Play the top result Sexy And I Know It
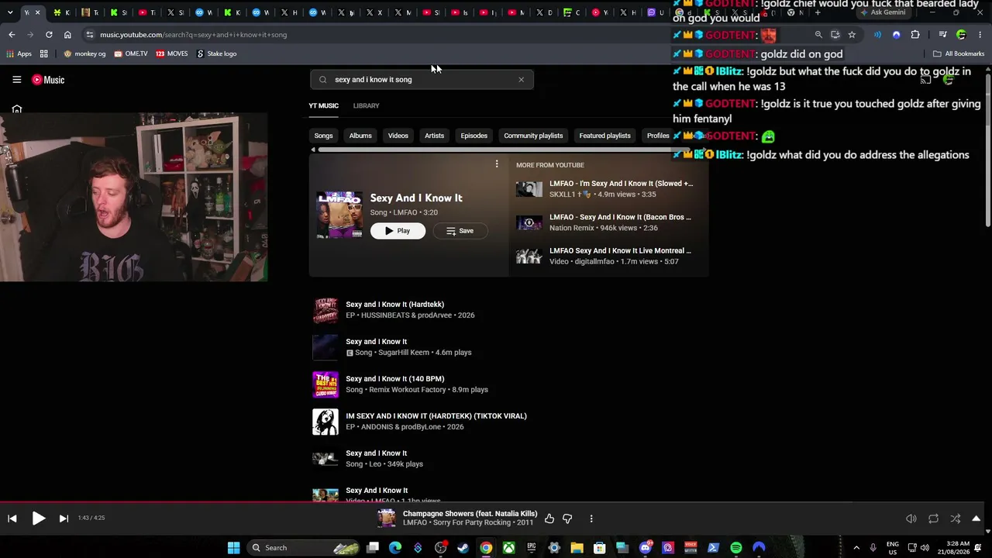 tap(398, 231)
